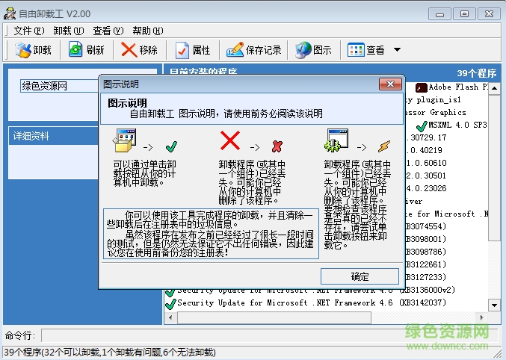506x360 pixels.
Task: Select the KB3136000v2 Security Update row
Action: [x=316, y=291]
